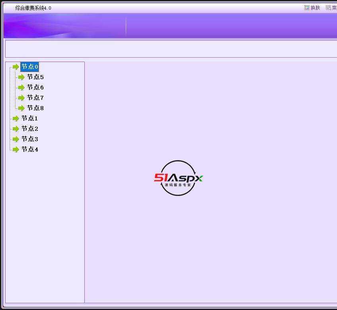
Task: Click the green arrow icon beside 节点4
Action: click(x=16, y=149)
